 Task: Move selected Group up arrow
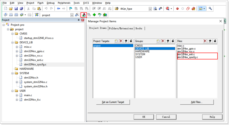tap(168, 41)
